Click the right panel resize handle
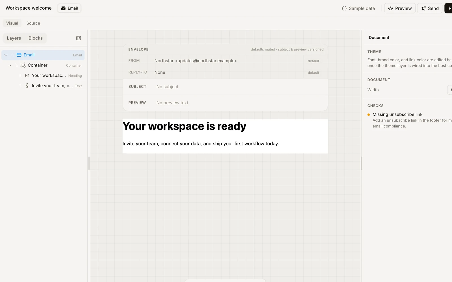 (x=361, y=163)
